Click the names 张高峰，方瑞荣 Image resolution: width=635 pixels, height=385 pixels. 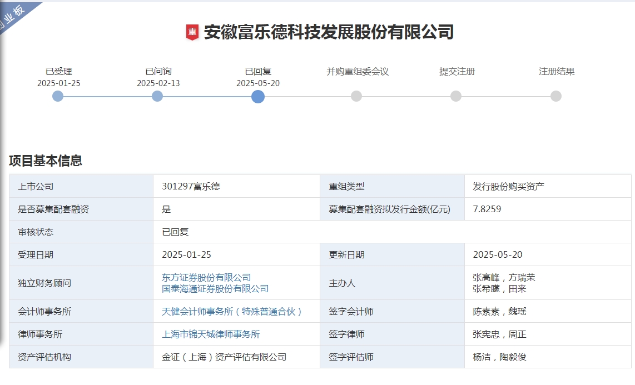coord(504,277)
